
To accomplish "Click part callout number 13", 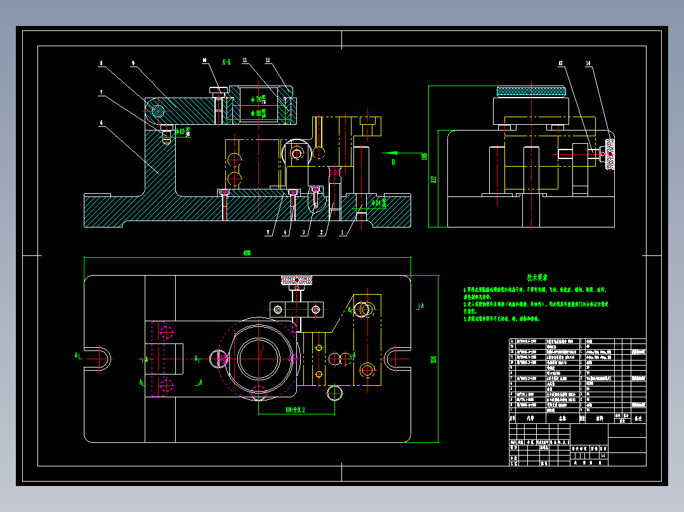I will 560,63.
